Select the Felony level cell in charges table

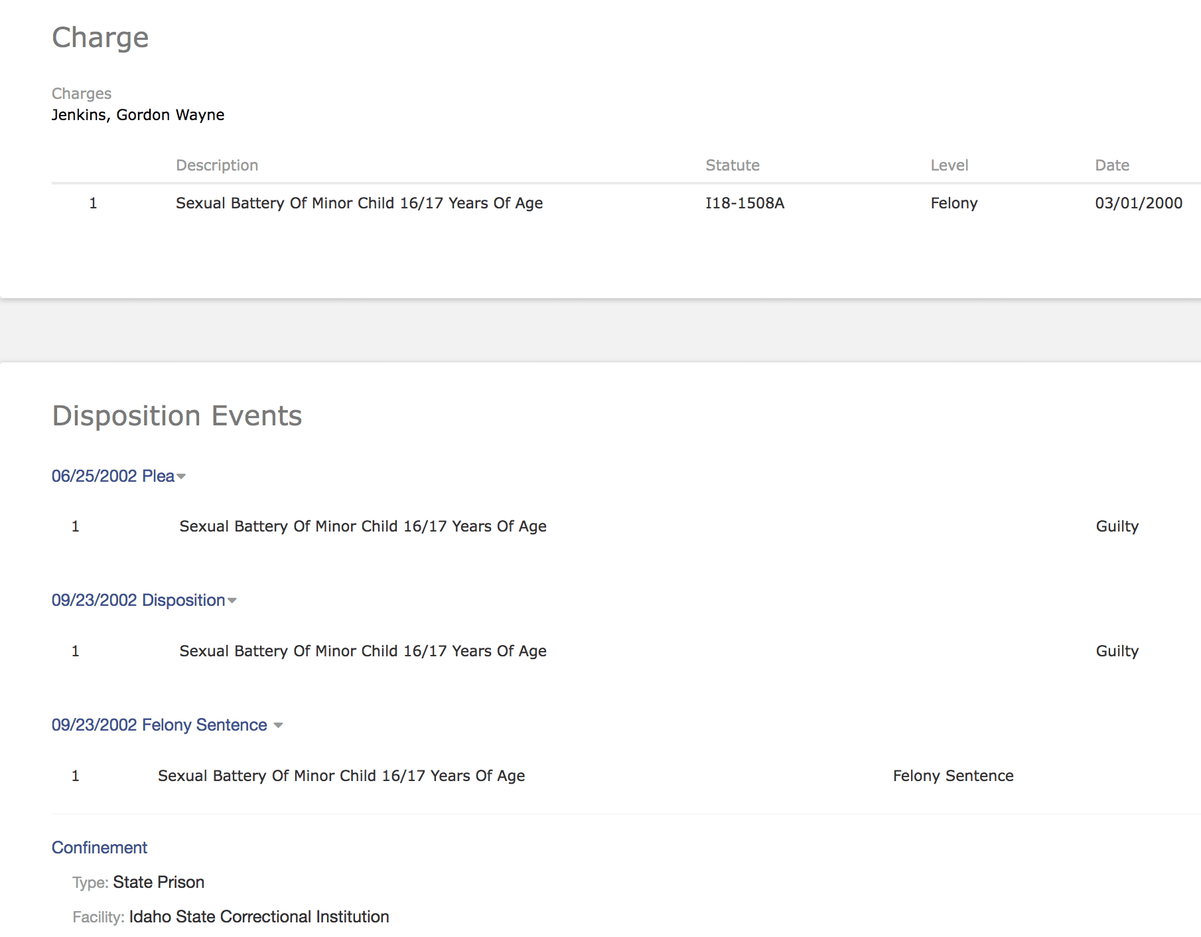coord(954,203)
